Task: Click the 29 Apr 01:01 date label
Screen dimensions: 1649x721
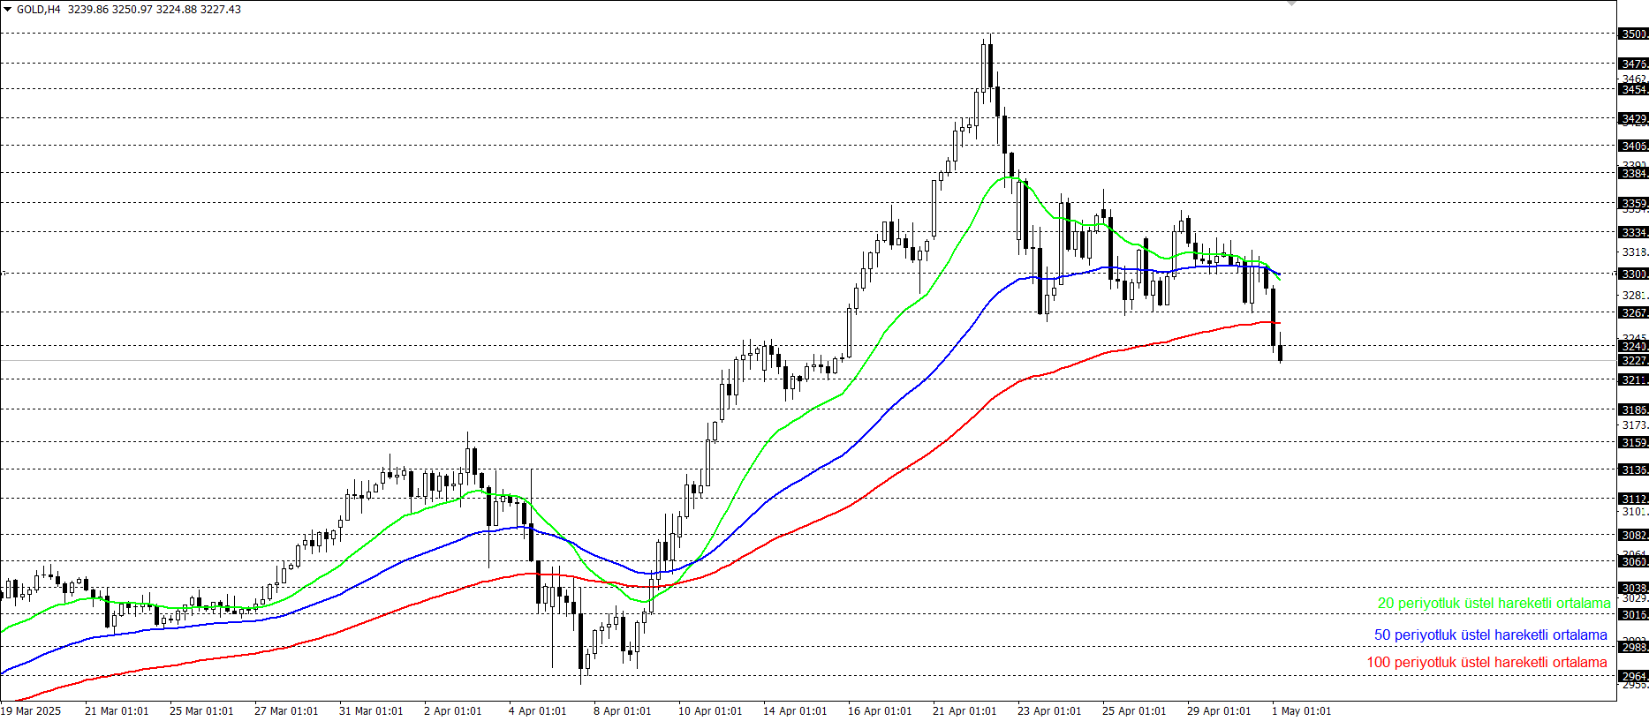Action: [1219, 710]
